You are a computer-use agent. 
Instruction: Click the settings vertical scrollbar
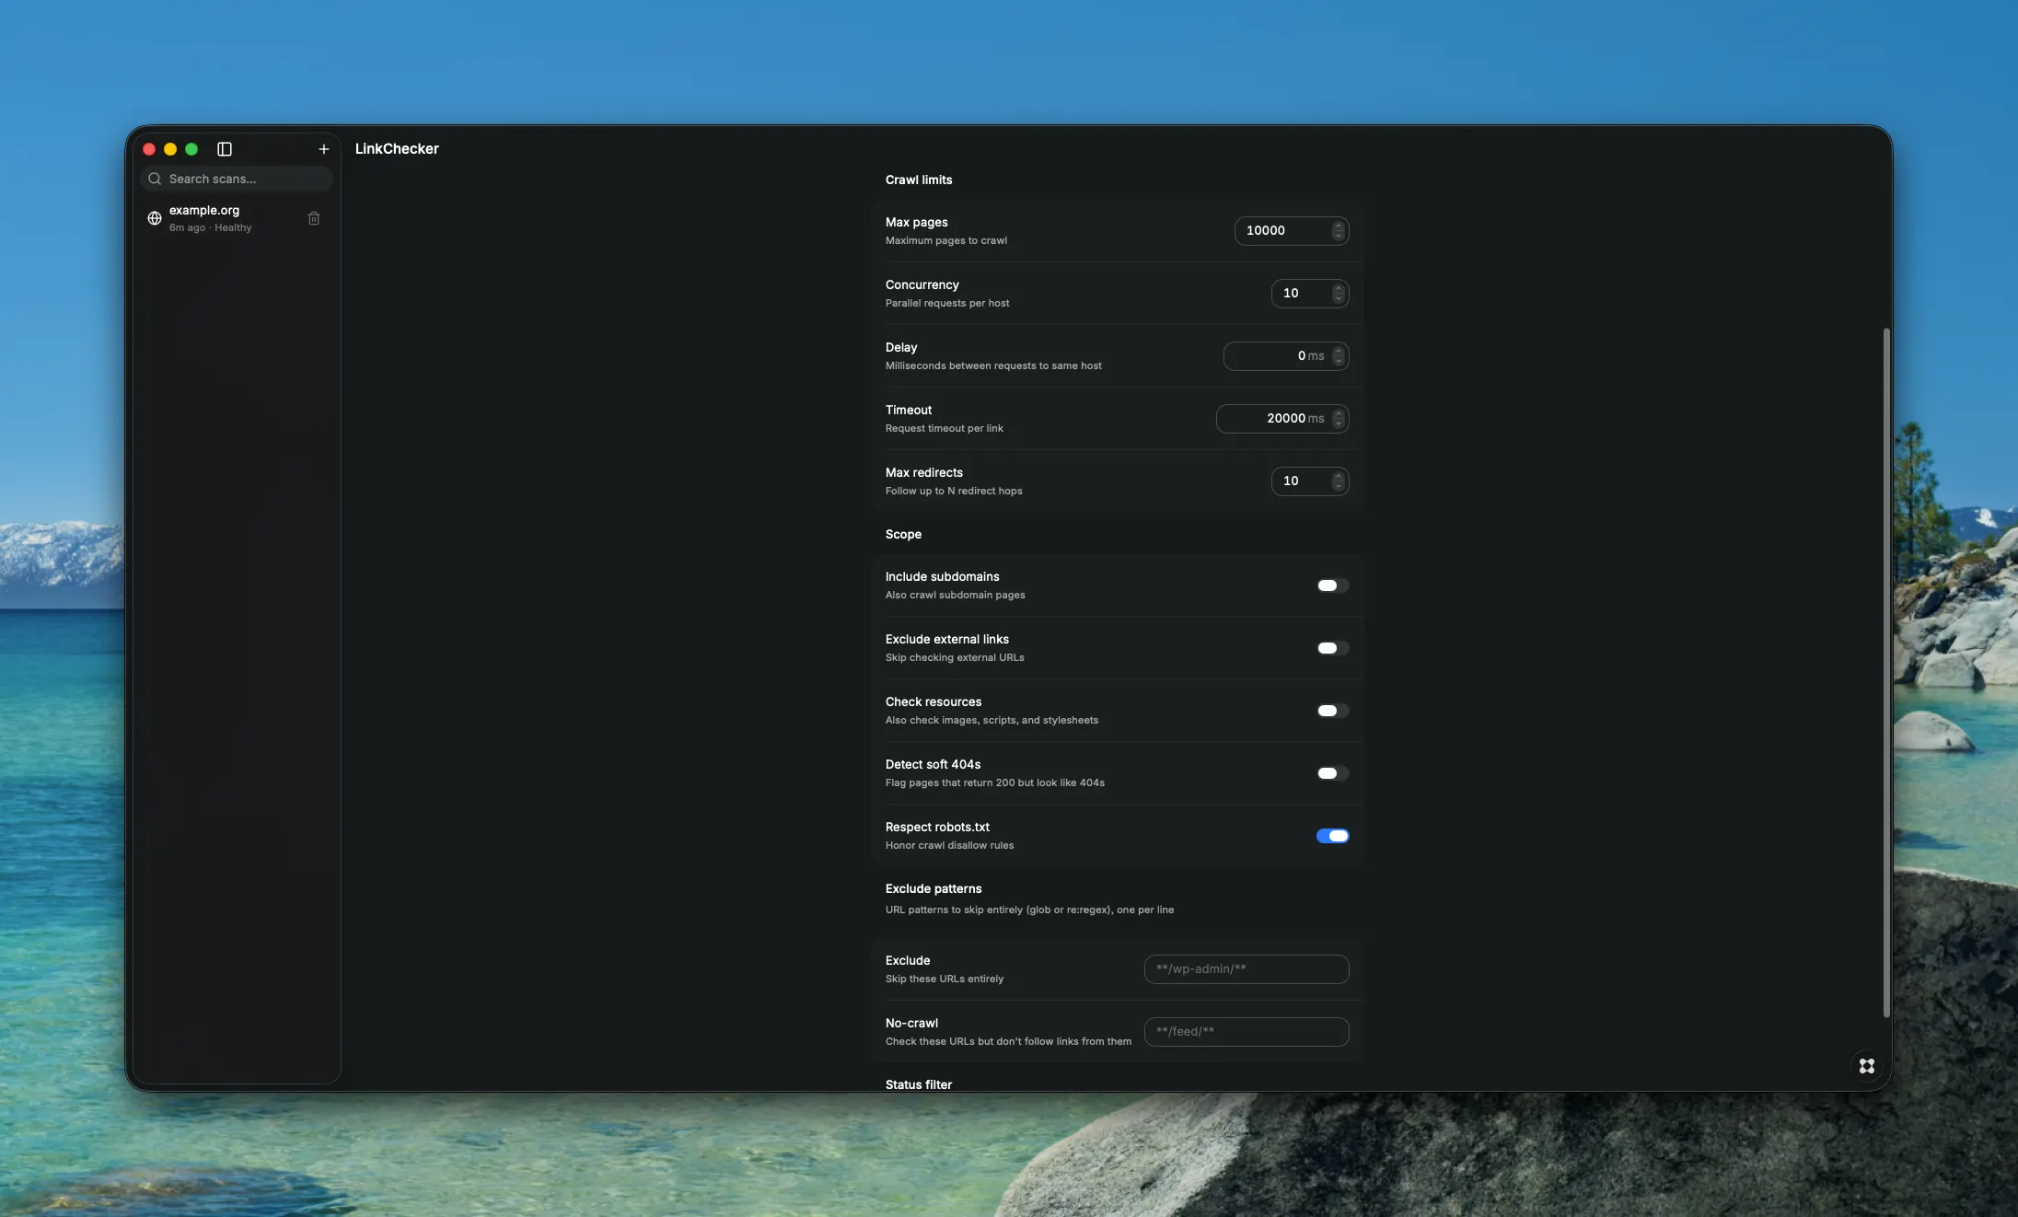[x=1886, y=672]
